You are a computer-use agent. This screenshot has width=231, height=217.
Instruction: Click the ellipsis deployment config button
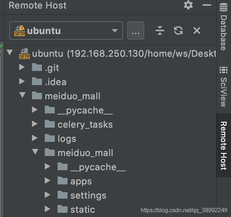pos(136,30)
